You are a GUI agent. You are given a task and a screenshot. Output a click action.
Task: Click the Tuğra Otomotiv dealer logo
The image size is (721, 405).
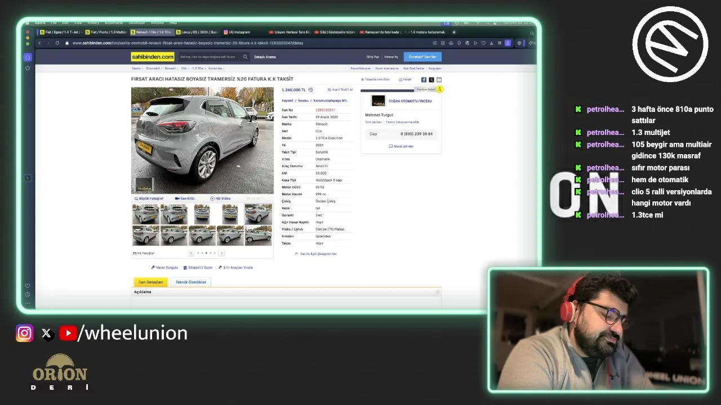(378, 101)
